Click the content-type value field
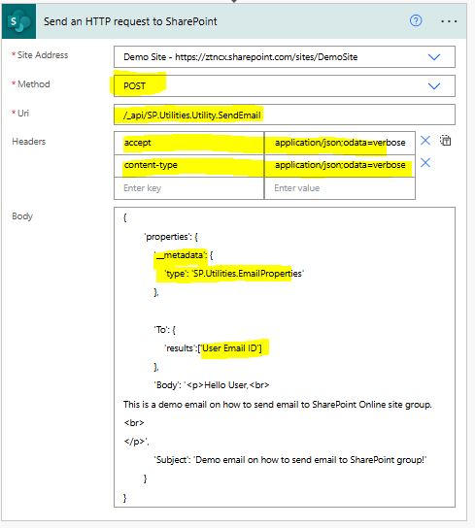 [340, 165]
